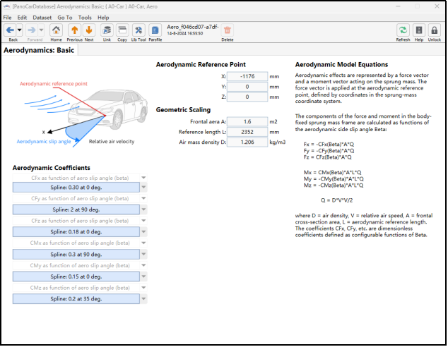The width and height of the screenshot is (448, 347).
Task: Click the dataset name Aero_f046cd07-a7df-
Action: coord(193,27)
